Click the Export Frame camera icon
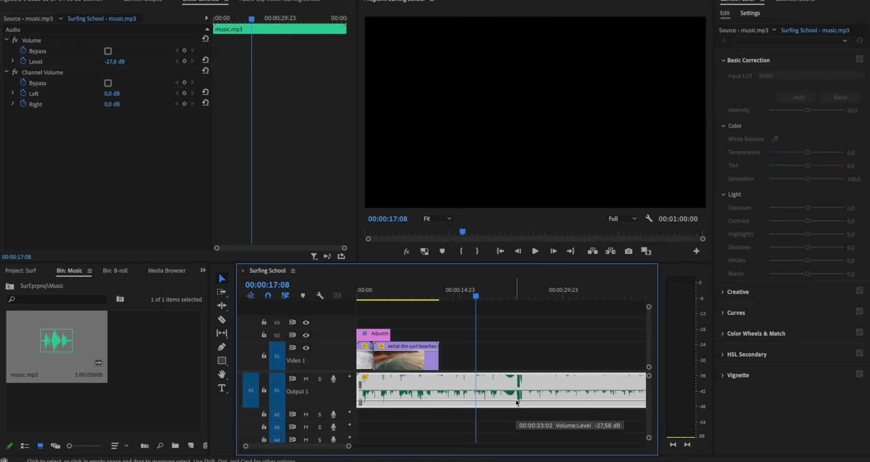 coord(628,251)
